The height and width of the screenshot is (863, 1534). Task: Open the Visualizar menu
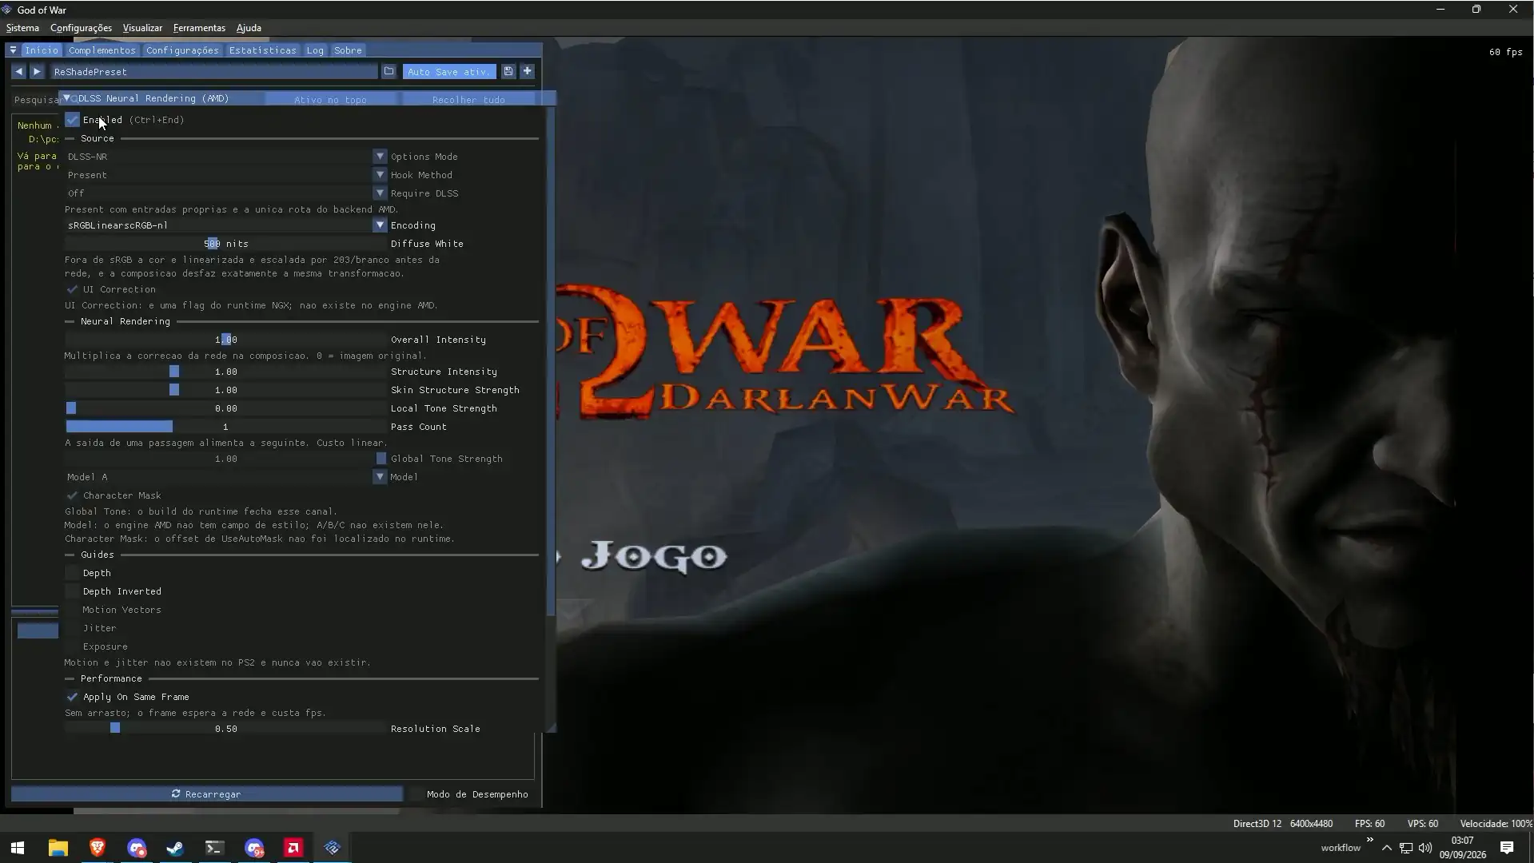pyautogui.click(x=142, y=28)
